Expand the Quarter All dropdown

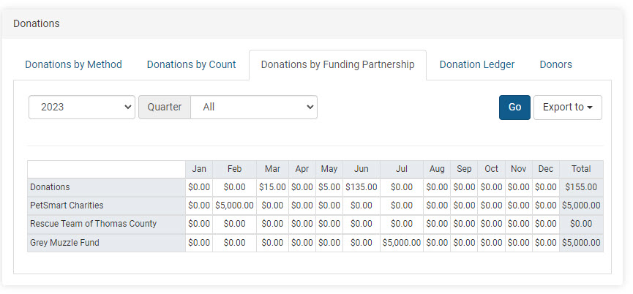click(253, 107)
